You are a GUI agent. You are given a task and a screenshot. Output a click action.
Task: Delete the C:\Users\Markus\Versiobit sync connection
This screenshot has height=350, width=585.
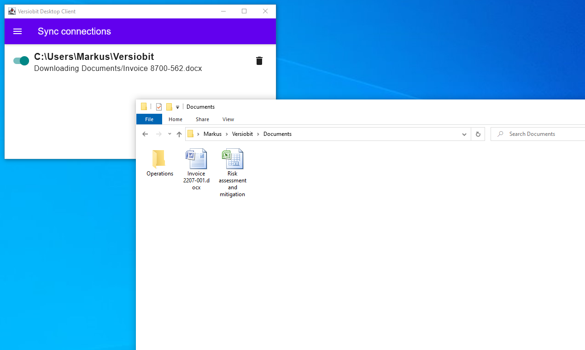259,61
